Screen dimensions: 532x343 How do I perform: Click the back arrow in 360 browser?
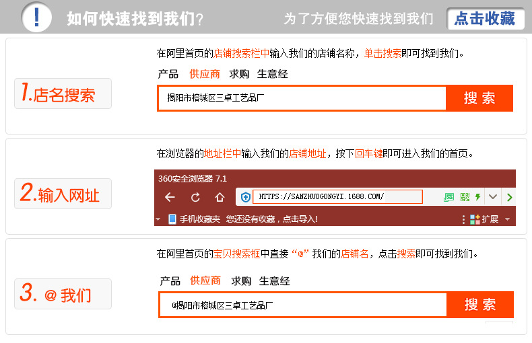170,197
